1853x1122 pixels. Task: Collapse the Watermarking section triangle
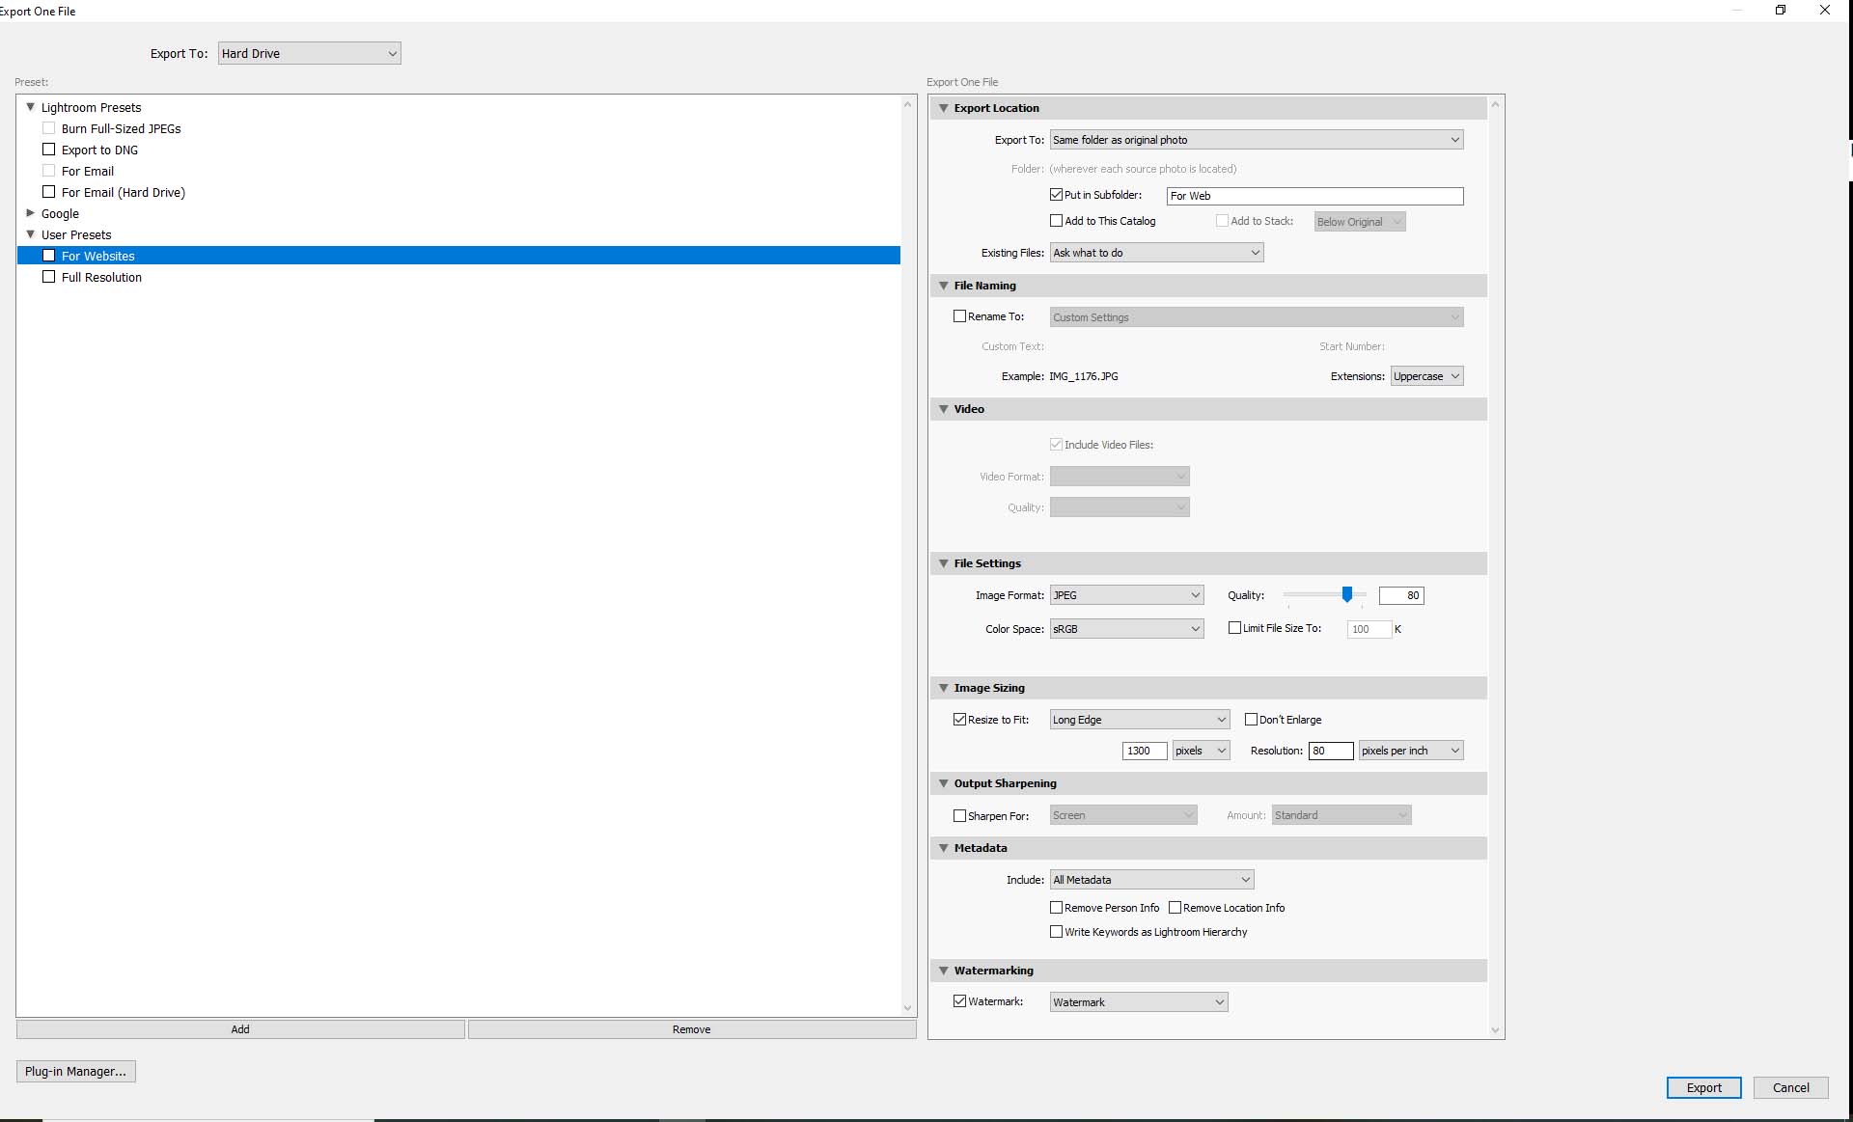pos(944,971)
